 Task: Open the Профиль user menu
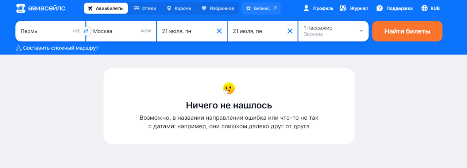[x=318, y=8]
